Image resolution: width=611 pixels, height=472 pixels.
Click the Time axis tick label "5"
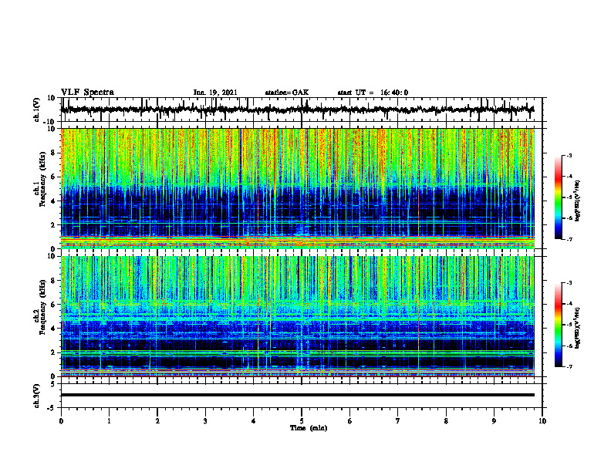click(x=302, y=421)
